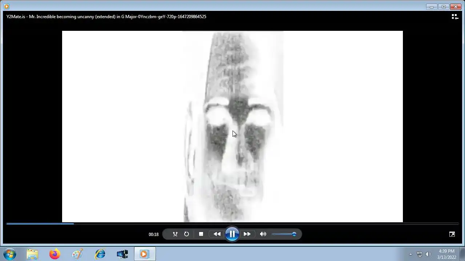
Task: Switch to Library view icon
Action: tap(455, 17)
